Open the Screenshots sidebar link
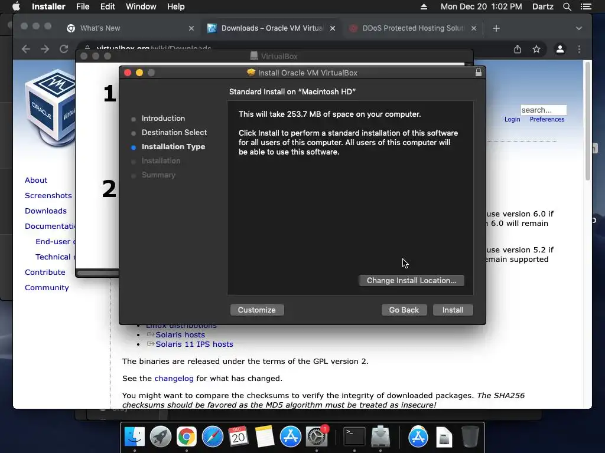Viewport: 605px width, 453px height. (x=48, y=196)
